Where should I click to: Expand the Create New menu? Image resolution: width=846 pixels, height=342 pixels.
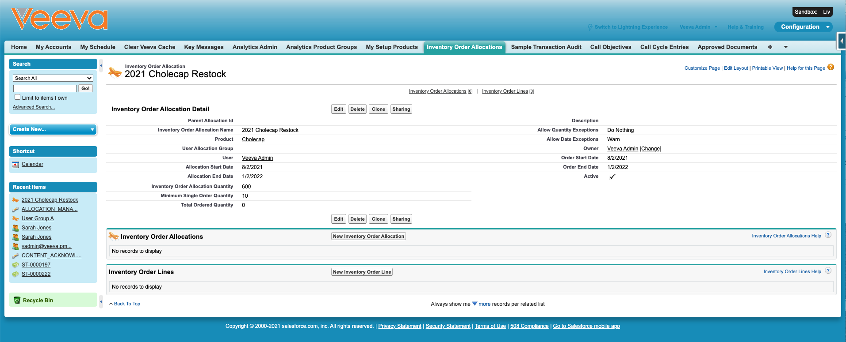[53, 129]
